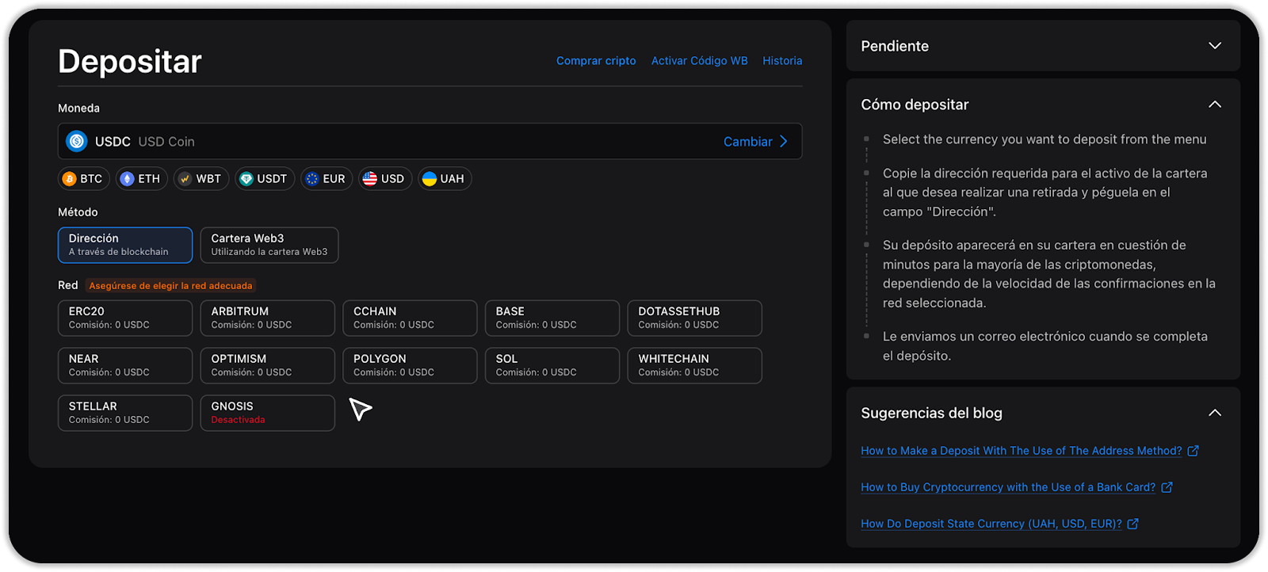Collapse the Sugerencias del blog section
This screenshot has height=572, width=1268.
pyautogui.click(x=1214, y=413)
